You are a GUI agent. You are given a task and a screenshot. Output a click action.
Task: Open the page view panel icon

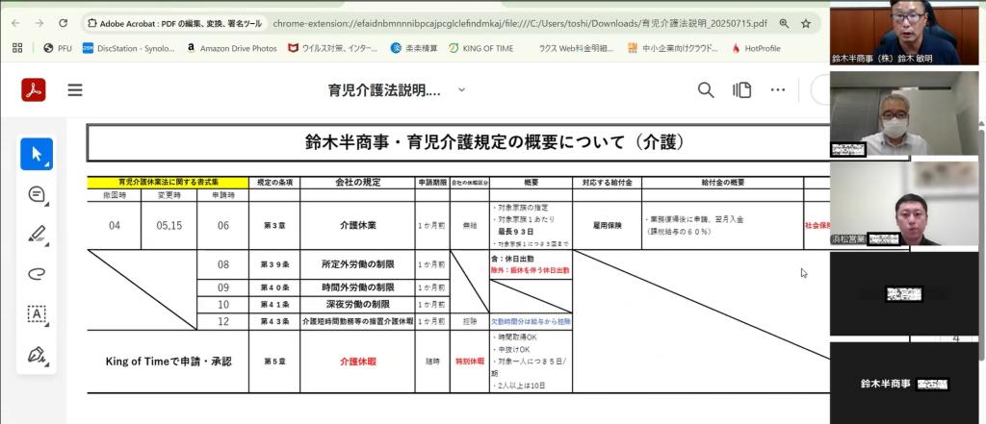click(x=741, y=90)
